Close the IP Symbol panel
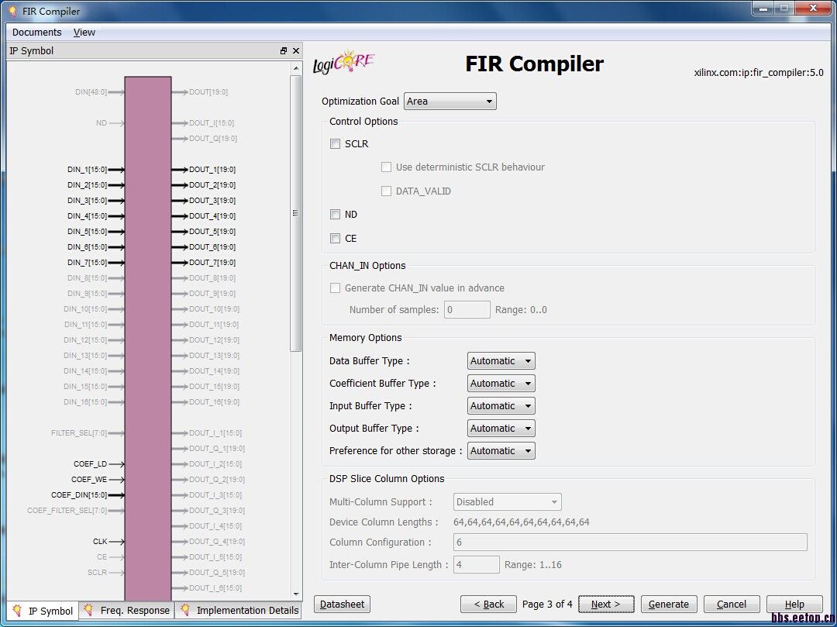Screen dimensions: 837x627 pos(296,50)
